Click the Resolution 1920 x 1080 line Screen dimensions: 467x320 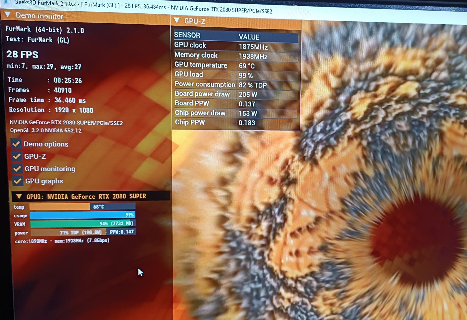(x=51, y=110)
